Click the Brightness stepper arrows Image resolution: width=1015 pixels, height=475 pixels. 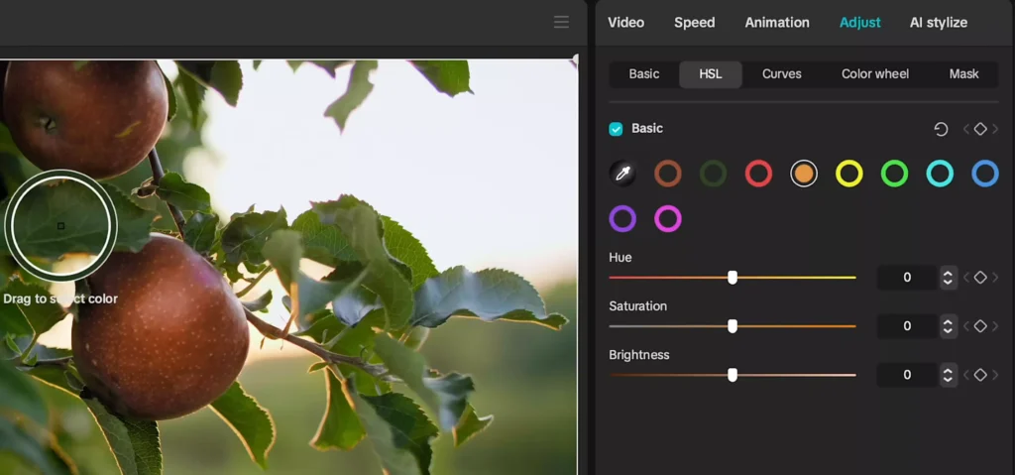(x=948, y=375)
